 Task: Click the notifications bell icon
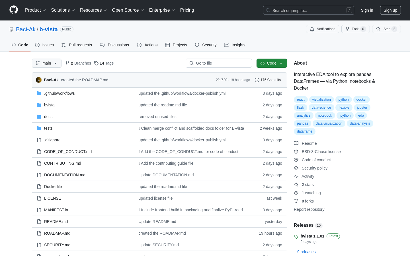[312, 29]
